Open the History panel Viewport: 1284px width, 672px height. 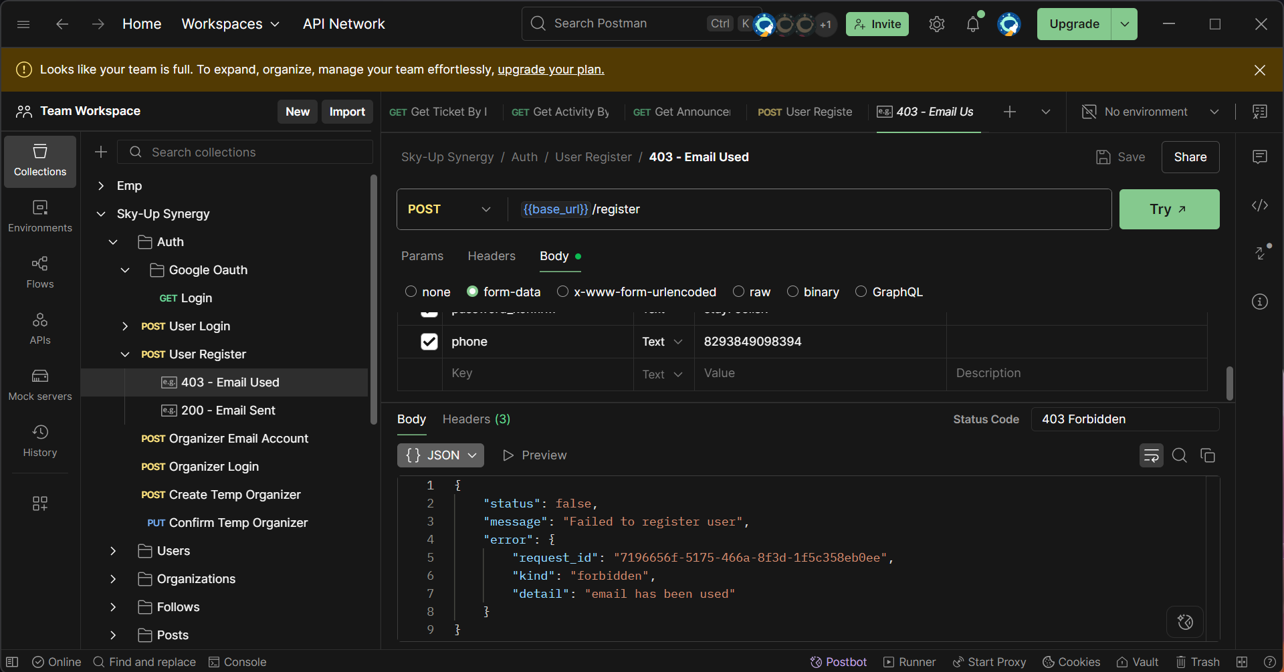coord(40,441)
